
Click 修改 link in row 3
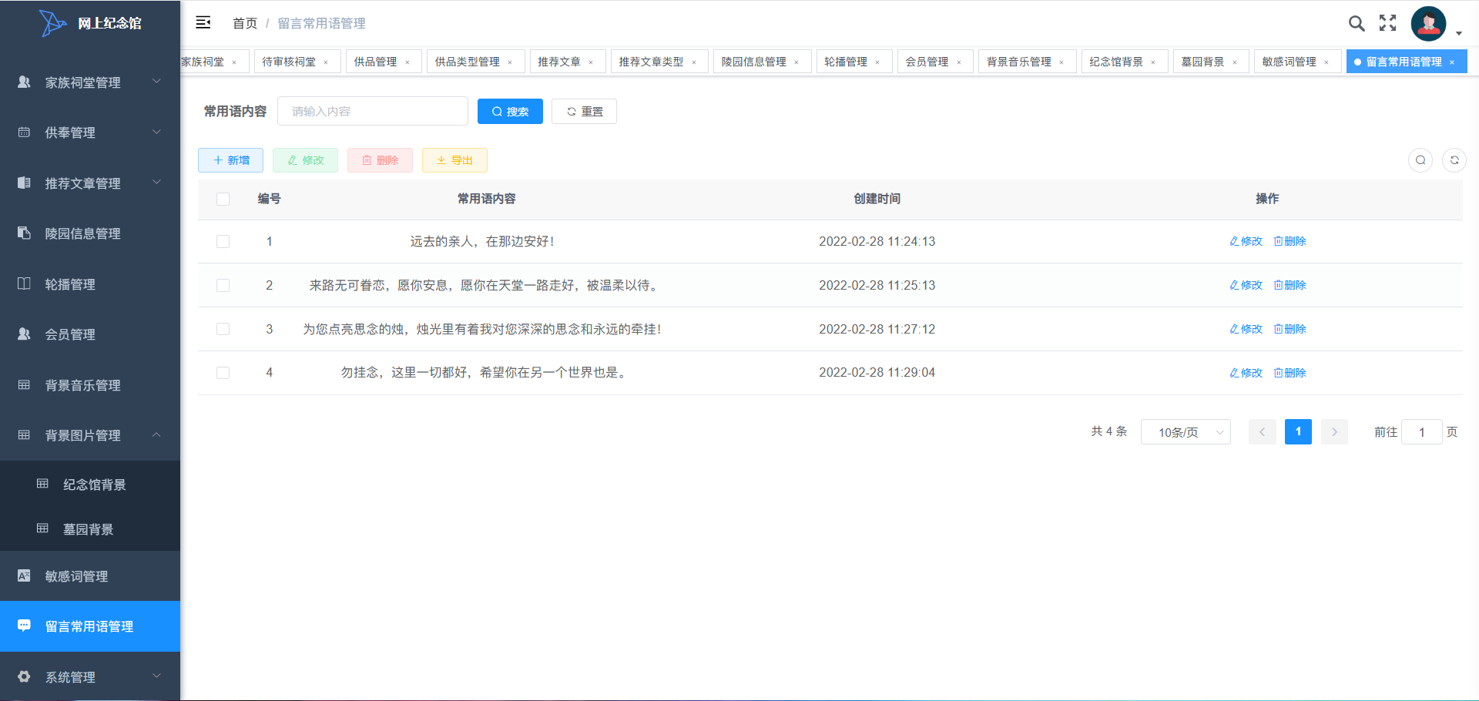tap(1246, 329)
